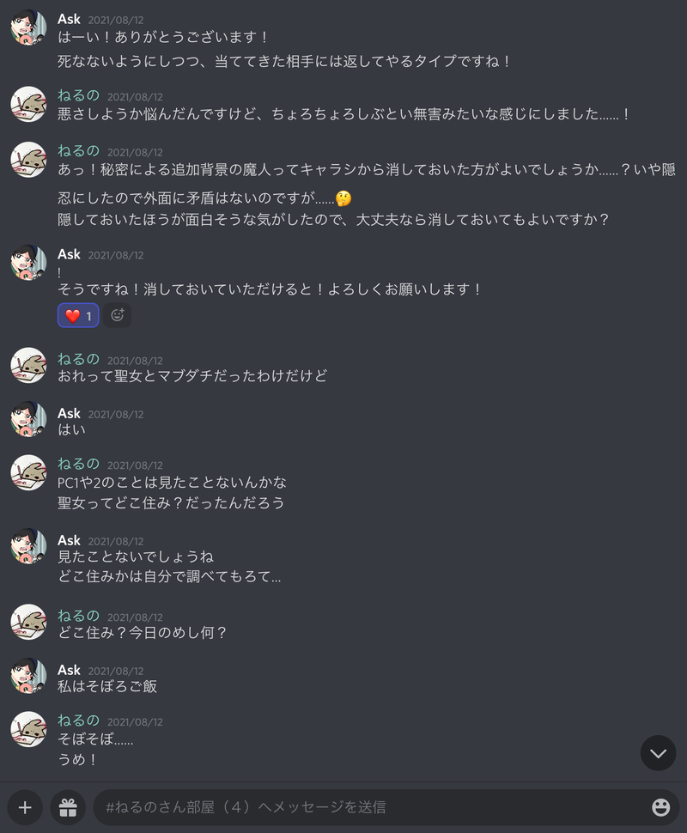The height and width of the screenshot is (833, 687).
Task: Jump to latest messages arrow button
Action: [x=658, y=753]
